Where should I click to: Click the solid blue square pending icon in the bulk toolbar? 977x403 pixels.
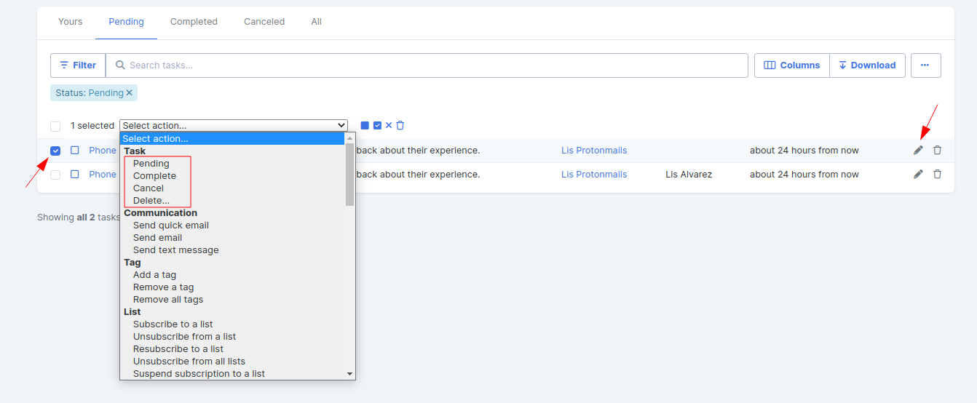coord(365,125)
